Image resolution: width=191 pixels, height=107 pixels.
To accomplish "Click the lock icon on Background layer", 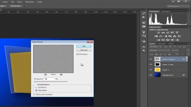I will click(184, 75).
